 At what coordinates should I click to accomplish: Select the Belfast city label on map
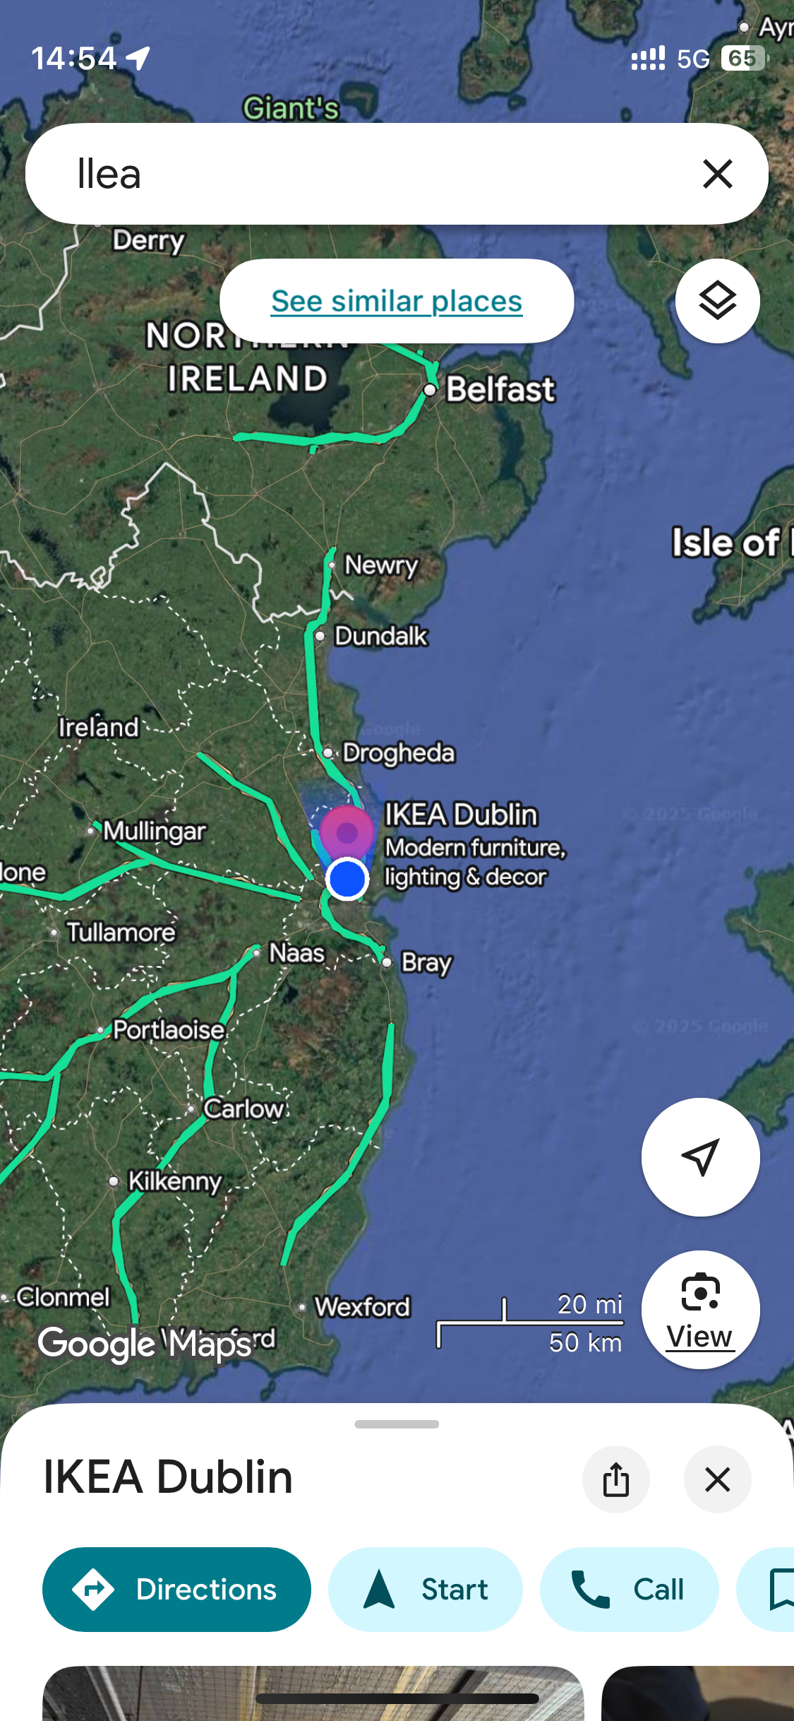point(500,389)
